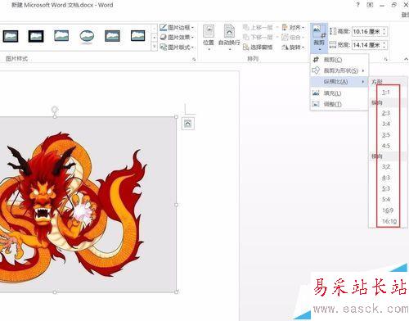This screenshot has width=409, height=321.
Task: Open Crop to Shape (裁剪为形状) submenu
Action: click(339, 70)
